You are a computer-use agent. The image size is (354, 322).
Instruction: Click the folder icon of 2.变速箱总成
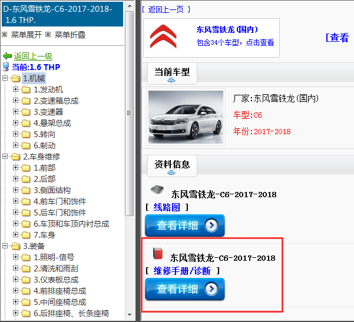click(x=26, y=101)
